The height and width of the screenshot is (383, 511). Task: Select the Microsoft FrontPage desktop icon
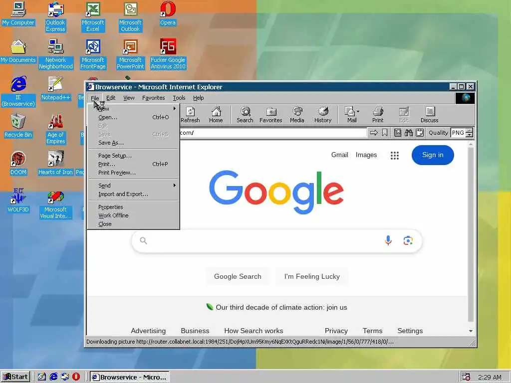point(93,54)
